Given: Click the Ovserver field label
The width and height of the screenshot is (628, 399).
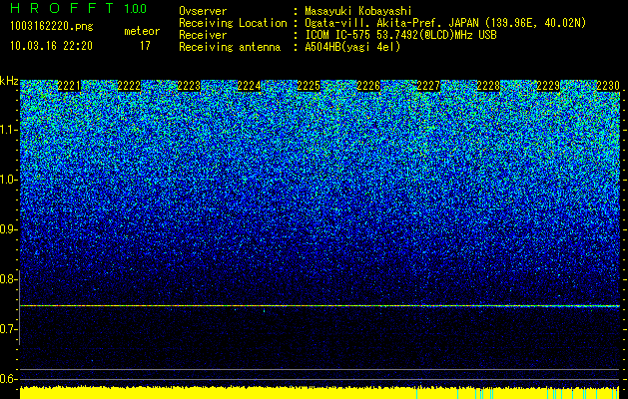Looking at the screenshot, I should point(203,11).
